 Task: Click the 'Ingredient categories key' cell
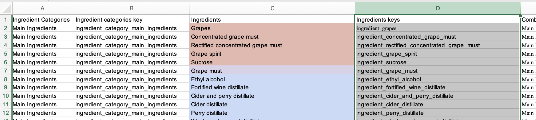coord(132,20)
